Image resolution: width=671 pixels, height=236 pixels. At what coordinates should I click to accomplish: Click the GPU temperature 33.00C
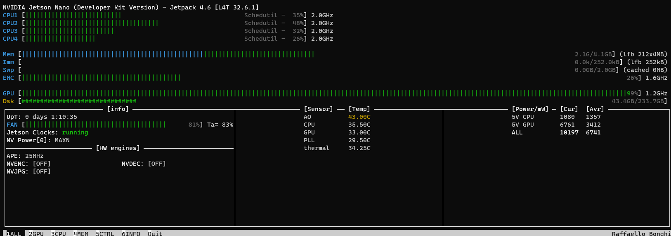tap(359, 132)
